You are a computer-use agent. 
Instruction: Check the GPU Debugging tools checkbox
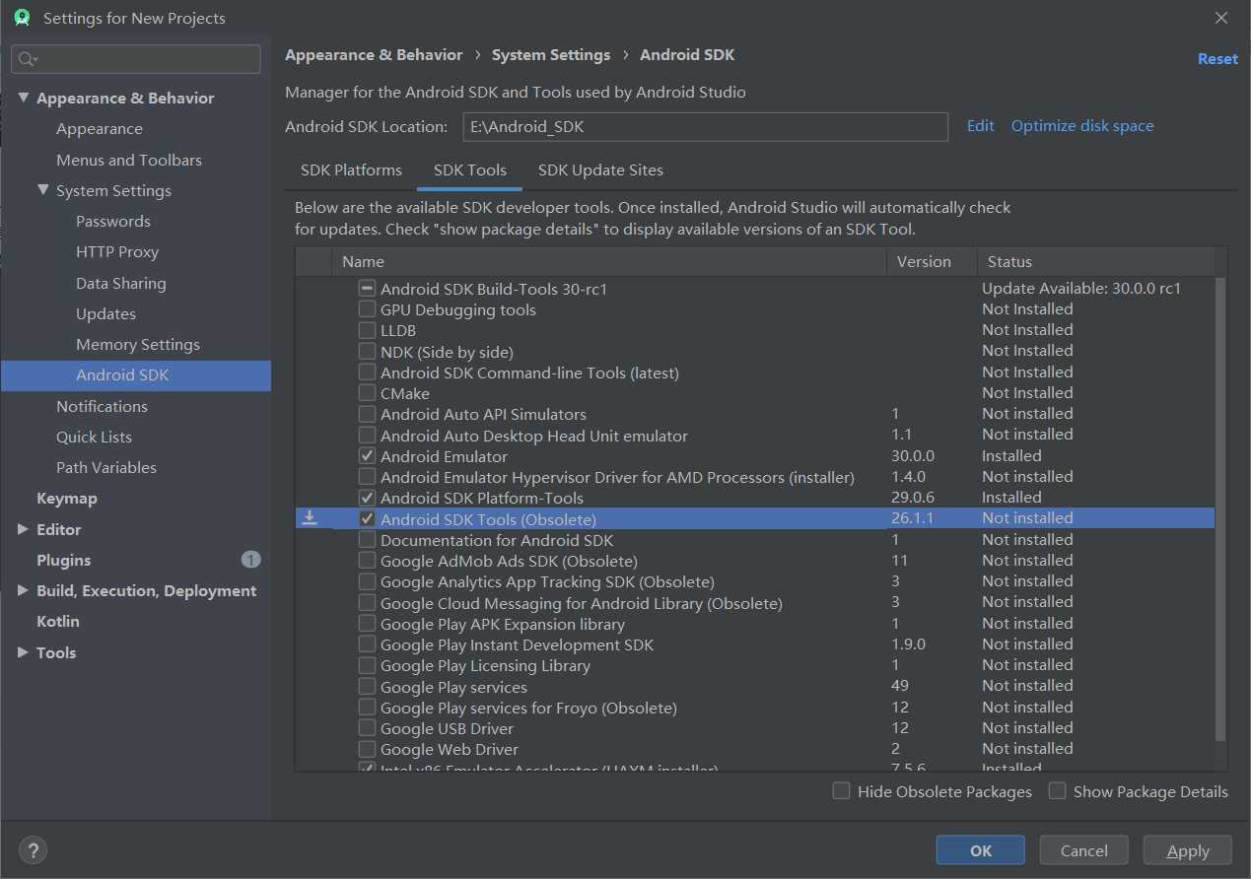coord(367,309)
